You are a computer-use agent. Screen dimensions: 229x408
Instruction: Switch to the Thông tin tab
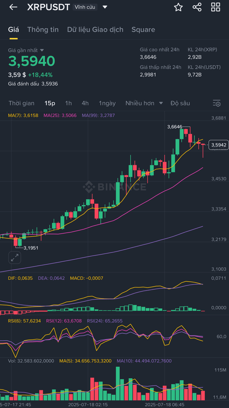click(x=43, y=30)
